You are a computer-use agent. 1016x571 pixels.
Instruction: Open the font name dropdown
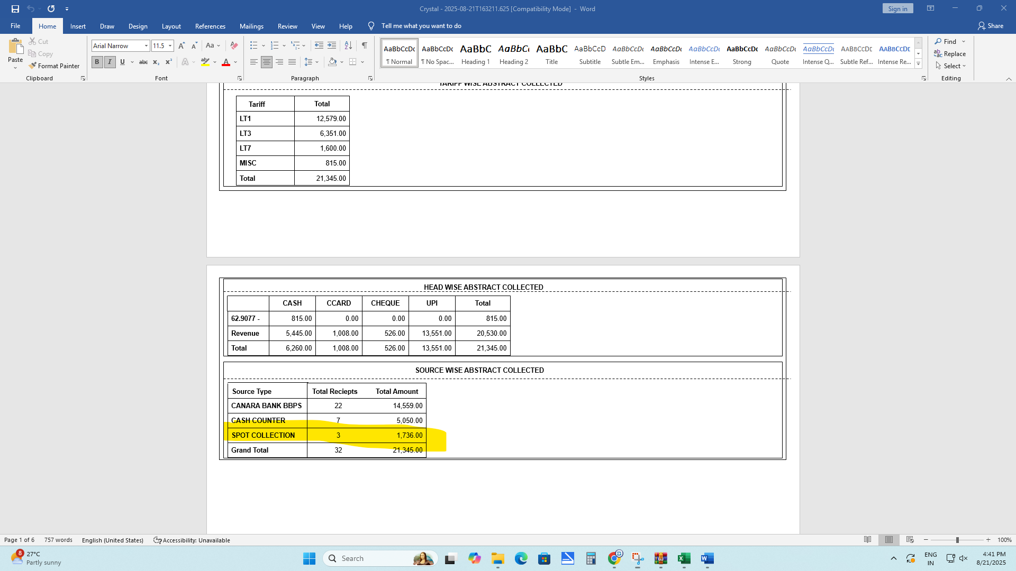(x=147, y=46)
